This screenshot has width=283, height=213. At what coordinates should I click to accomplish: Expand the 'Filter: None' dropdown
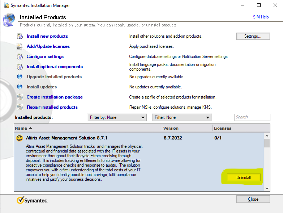pos(182,117)
